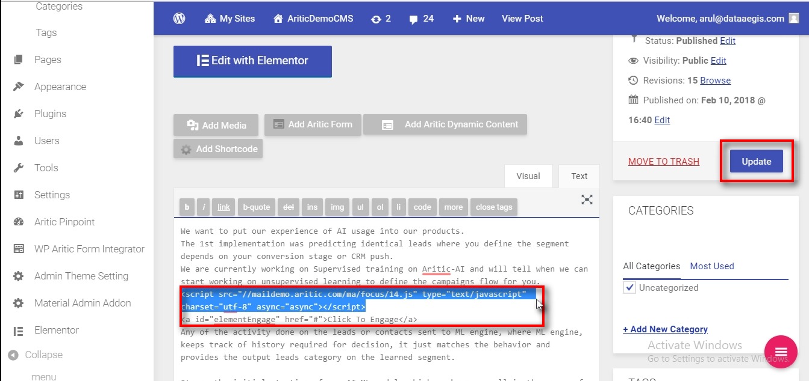The width and height of the screenshot is (809, 381).
Task: Click the Add Aritic Form button
Action: [313, 124]
